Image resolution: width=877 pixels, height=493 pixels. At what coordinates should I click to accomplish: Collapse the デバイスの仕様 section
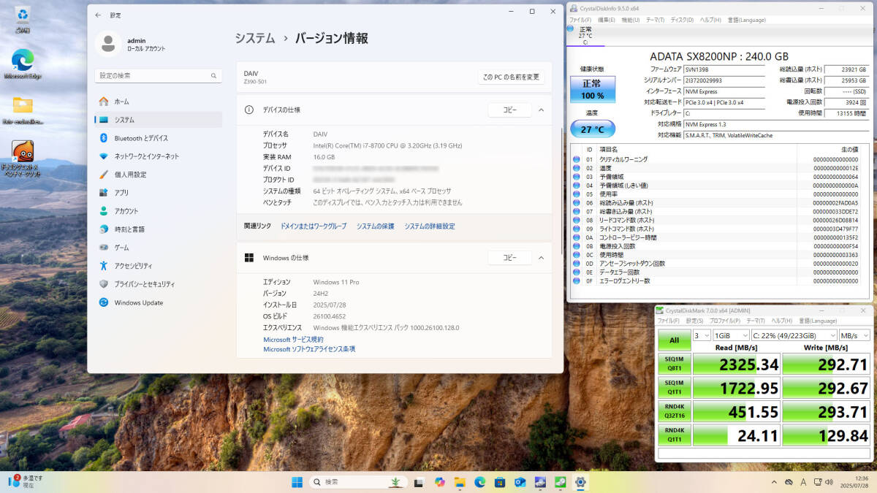tap(541, 110)
